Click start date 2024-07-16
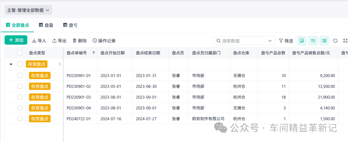Viewport: 348px width, 142px height. [x=111, y=119]
